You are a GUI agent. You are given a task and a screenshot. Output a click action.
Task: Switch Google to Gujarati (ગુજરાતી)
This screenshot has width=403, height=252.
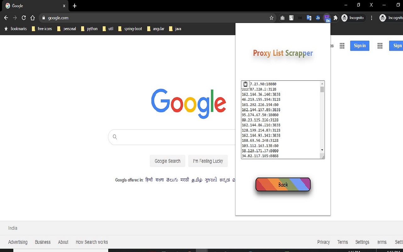coord(211,180)
